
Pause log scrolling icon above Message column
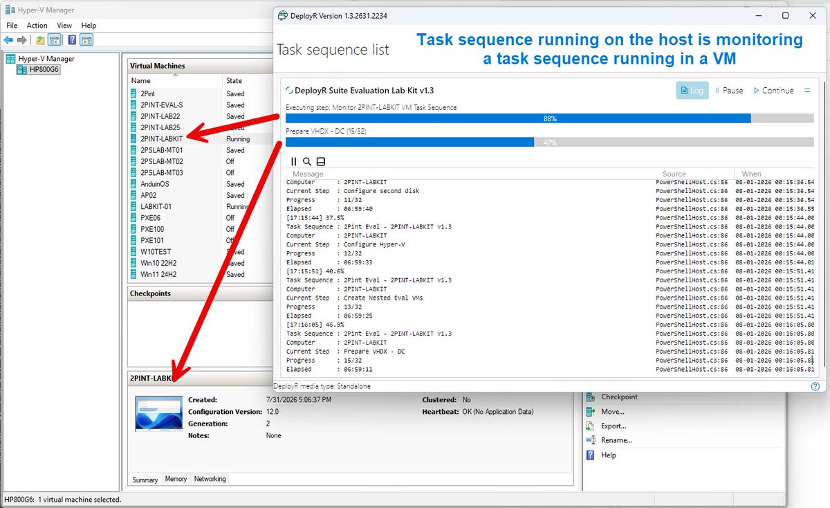[294, 161]
